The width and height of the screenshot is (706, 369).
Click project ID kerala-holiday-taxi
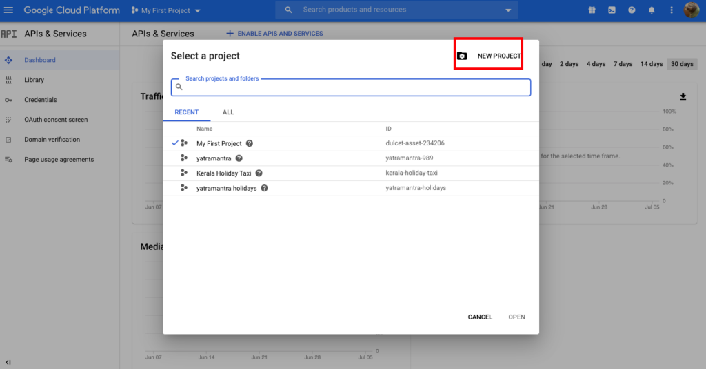(x=412, y=173)
